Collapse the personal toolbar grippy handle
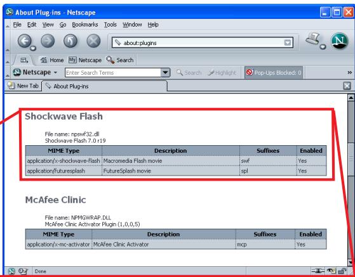Screen dimensions: 355x277 [8, 60]
